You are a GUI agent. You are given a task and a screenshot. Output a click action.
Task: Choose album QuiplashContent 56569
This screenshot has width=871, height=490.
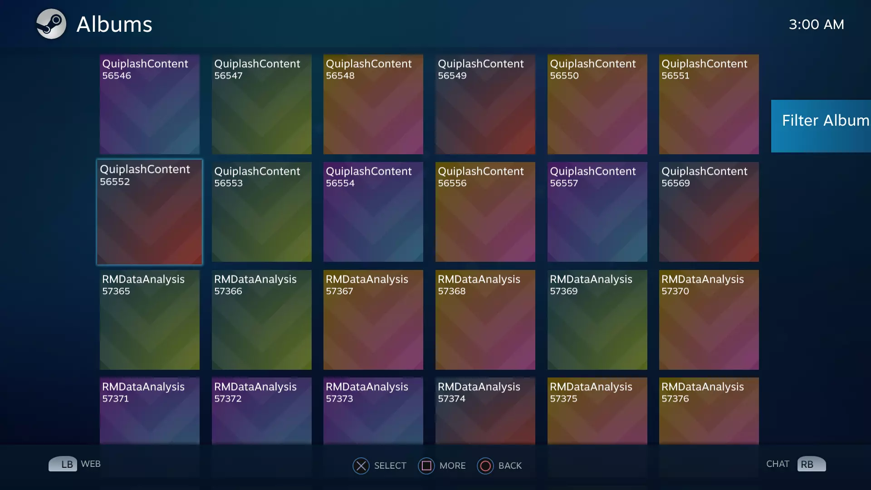pyautogui.click(x=709, y=212)
